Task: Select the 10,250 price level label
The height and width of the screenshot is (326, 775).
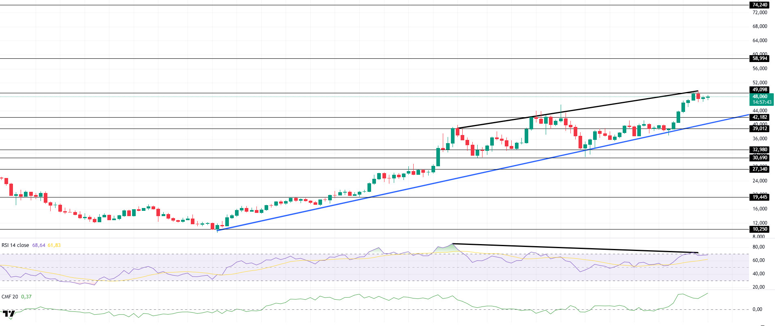Action: point(760,229)
